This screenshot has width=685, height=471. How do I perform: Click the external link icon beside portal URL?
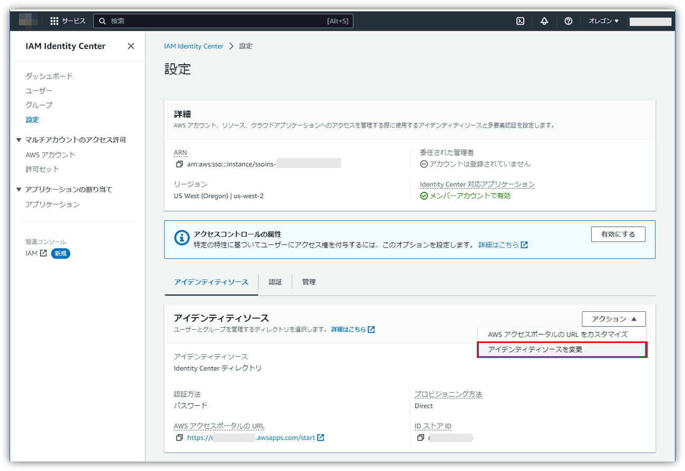(321, 437)
